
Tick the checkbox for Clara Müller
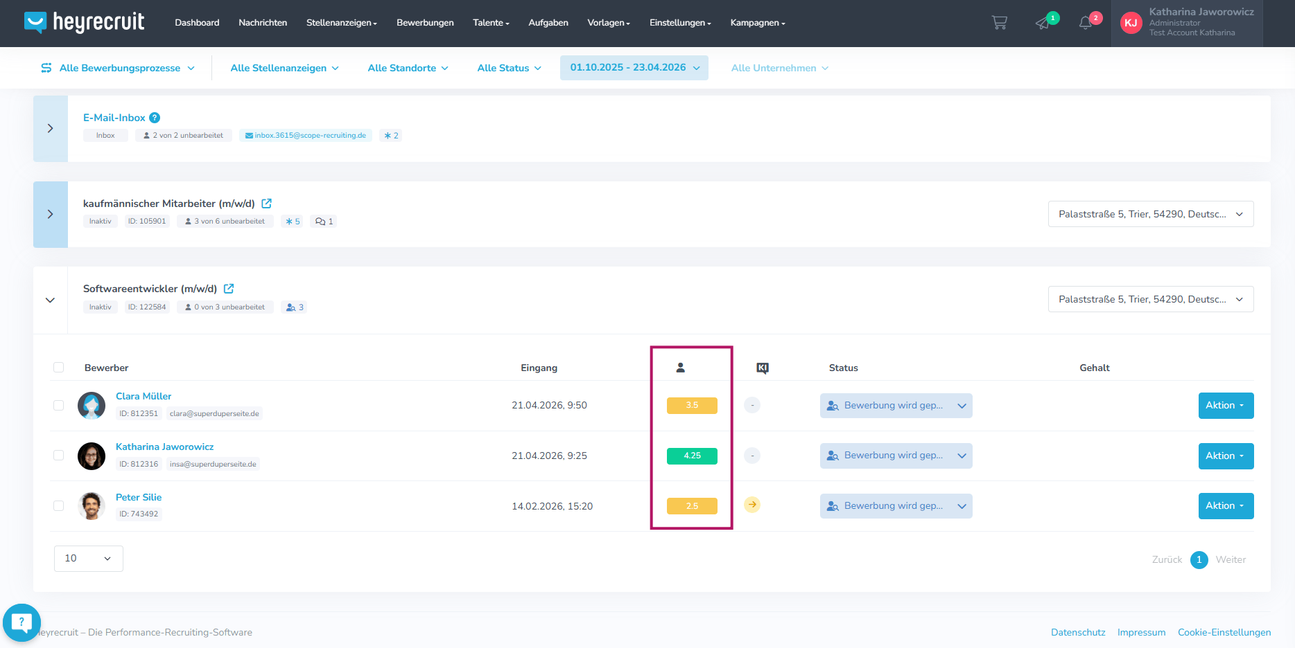coord(59,406)
